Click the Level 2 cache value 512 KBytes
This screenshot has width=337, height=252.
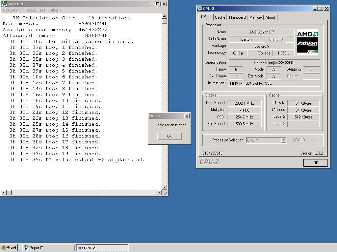point(303,117)
